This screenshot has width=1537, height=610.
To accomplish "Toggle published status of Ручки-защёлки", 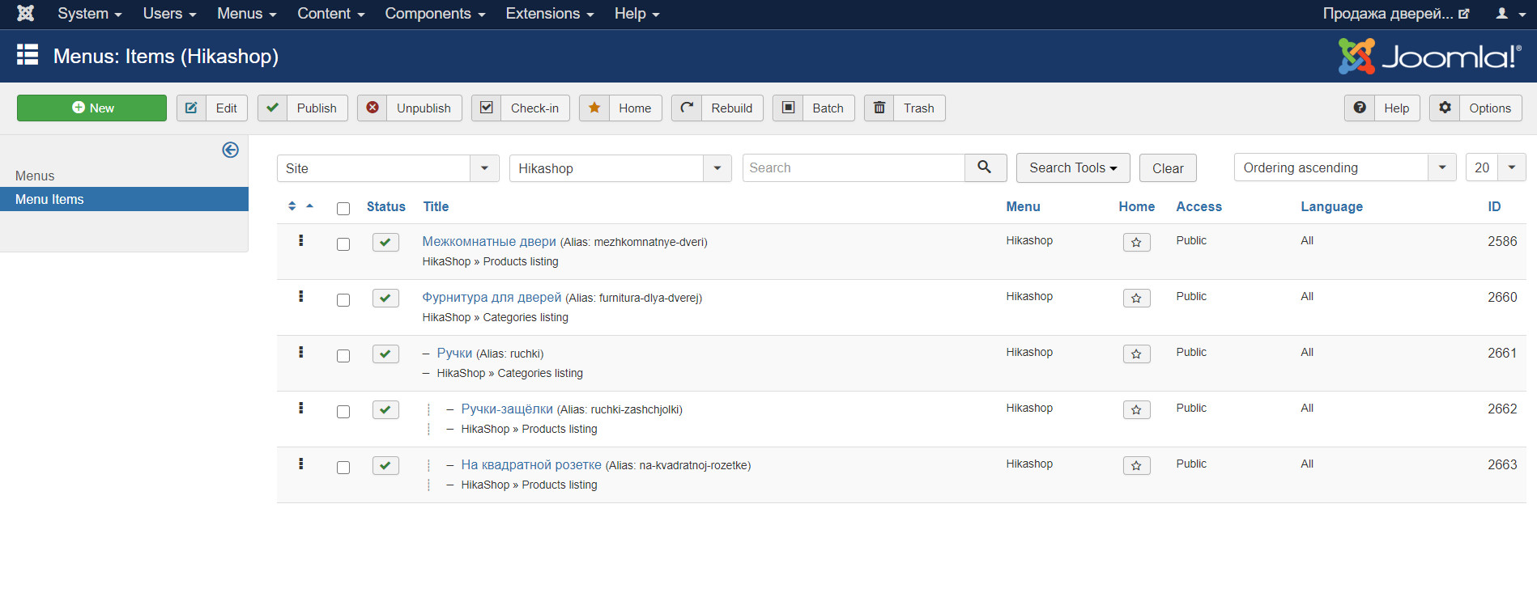I will (385, 410).
